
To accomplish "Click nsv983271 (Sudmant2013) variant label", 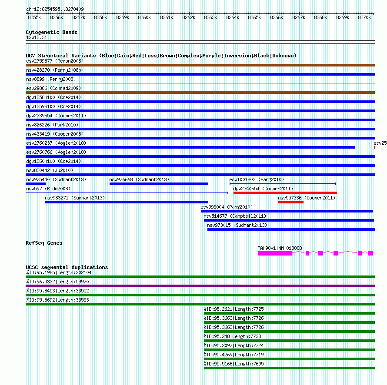I will 75,198.
